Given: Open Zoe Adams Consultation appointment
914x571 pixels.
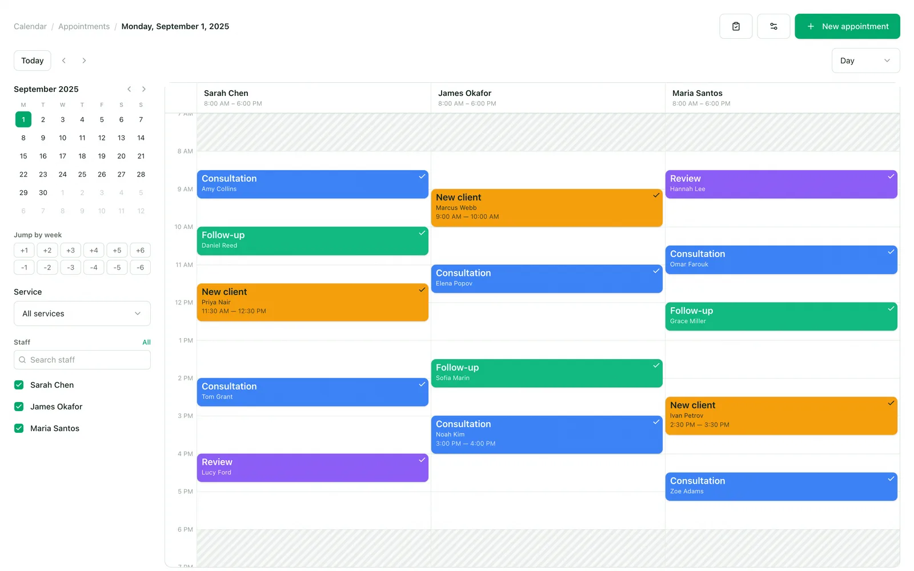Looking at the screenshot, I should pos(781,486).
